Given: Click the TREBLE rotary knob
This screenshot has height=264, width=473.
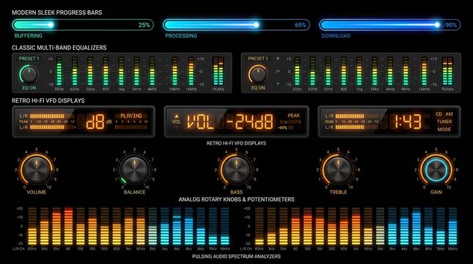Looking at the screenshot, I should 338,169.
